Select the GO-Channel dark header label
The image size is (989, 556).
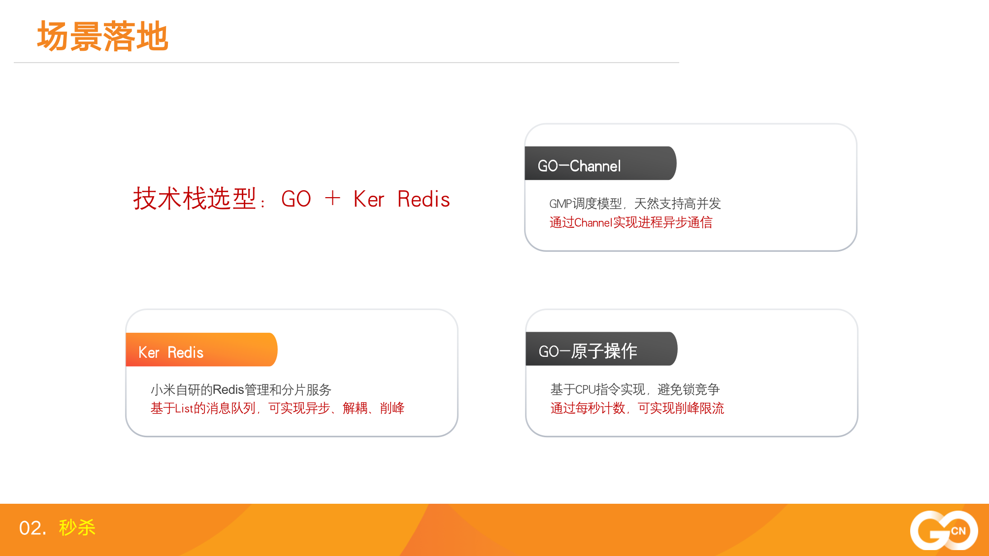coord(600,163)
